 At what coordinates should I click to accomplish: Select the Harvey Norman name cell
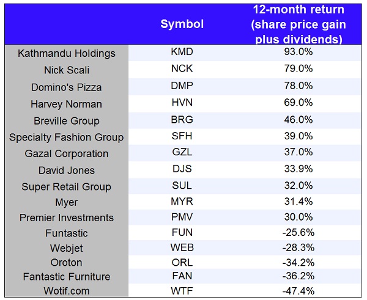(x=67, y=104)
